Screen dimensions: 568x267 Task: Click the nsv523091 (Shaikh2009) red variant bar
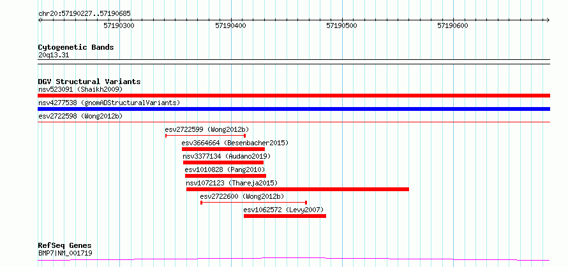[294, 96]
